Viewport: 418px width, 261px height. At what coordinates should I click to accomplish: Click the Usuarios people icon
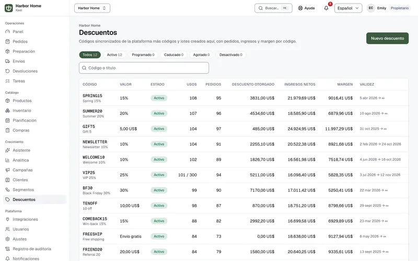point(7,229)
